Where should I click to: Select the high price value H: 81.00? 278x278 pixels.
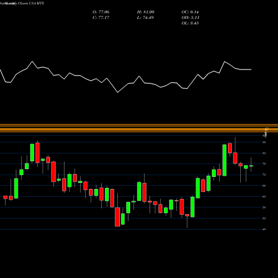pos(146,12)
